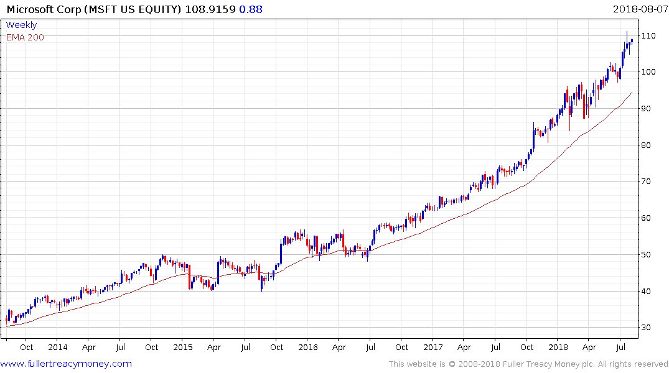Click the 70 price axis label
Screen dimensions: 669x373
[646, 182]
